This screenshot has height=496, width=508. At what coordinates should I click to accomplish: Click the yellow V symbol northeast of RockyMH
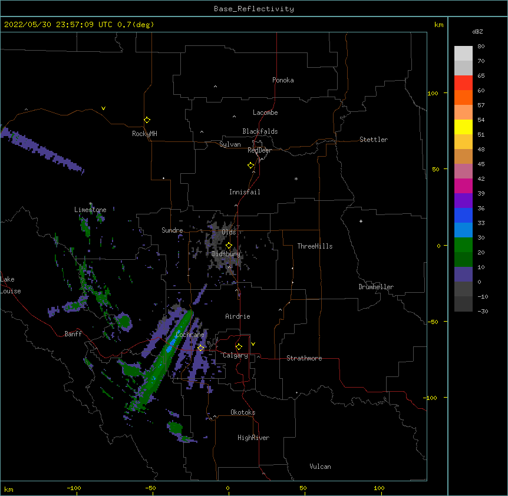pos(103,108)
